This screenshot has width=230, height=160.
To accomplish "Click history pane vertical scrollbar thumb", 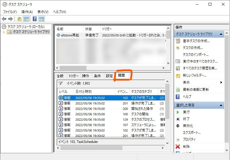I will click(x=168, y=101).
